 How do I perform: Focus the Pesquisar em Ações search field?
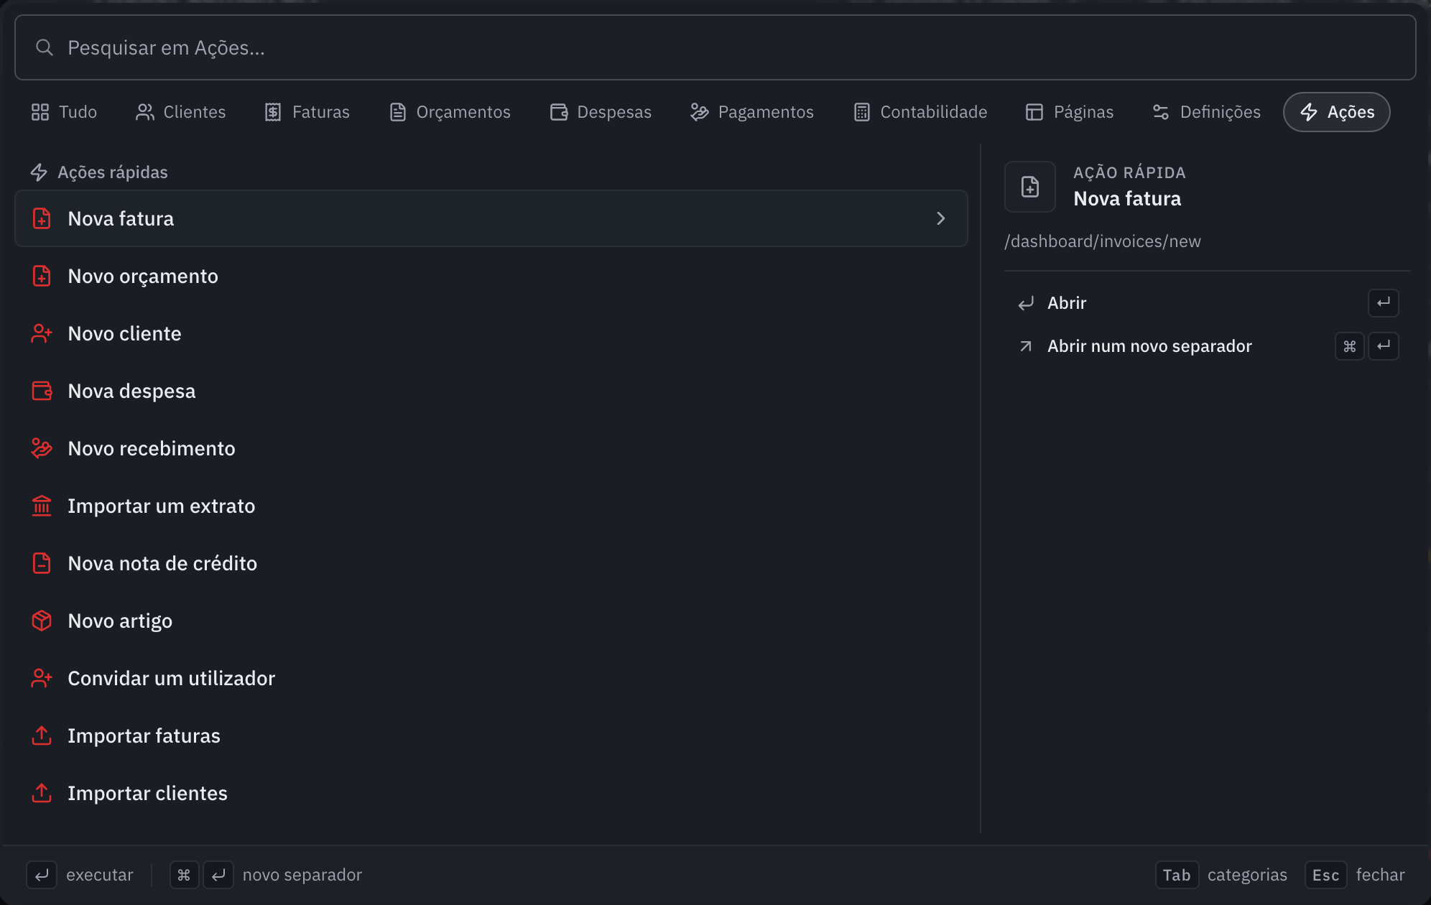click(x=715, y=47)
